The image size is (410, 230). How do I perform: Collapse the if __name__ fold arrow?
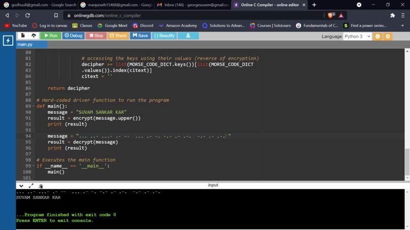point(33,166)
